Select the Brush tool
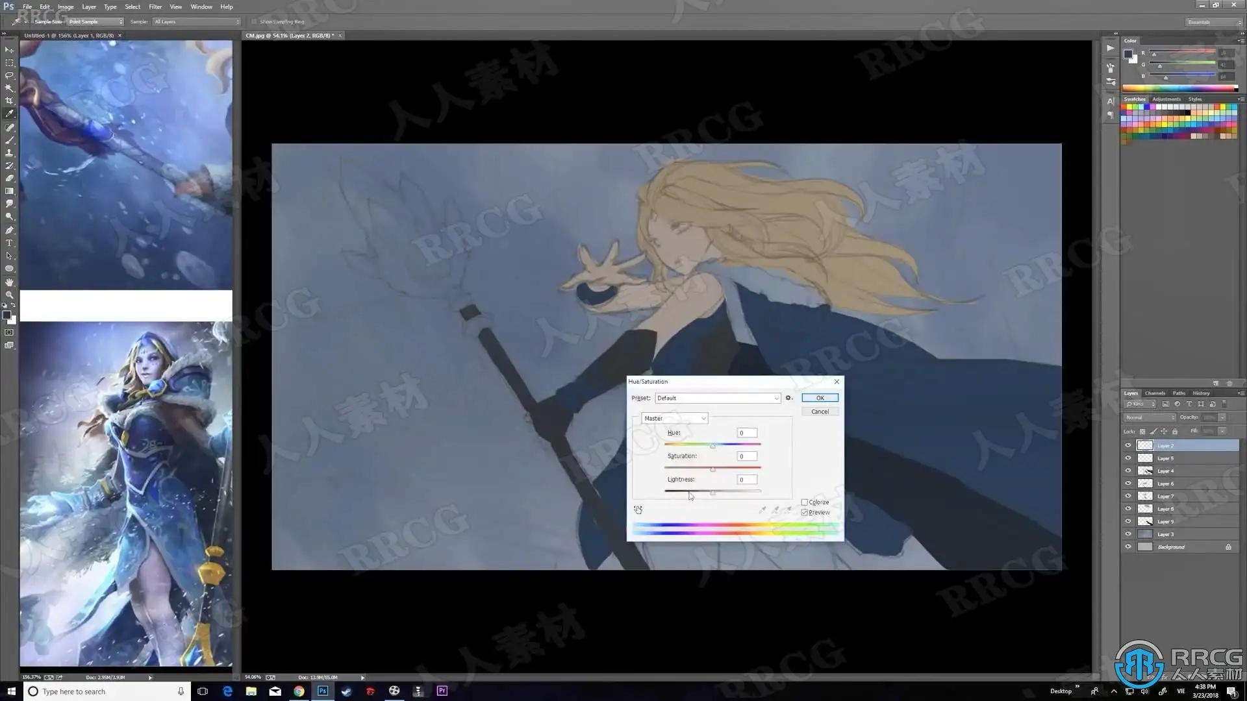 [x=9, y=140]
